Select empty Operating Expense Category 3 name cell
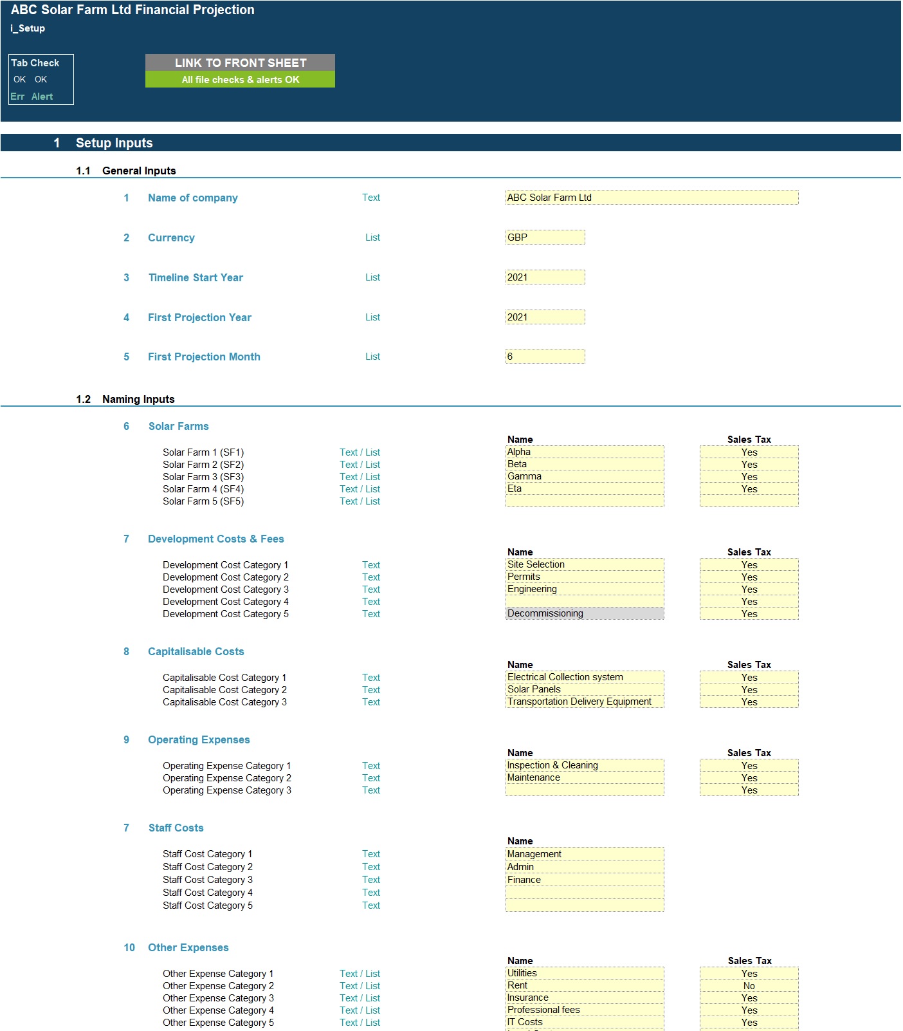The image size is (903, 1031). coord(585,790)
